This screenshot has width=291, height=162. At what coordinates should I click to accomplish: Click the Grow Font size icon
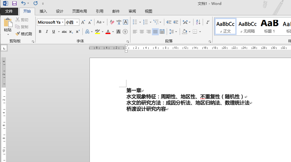click(83, 22)
